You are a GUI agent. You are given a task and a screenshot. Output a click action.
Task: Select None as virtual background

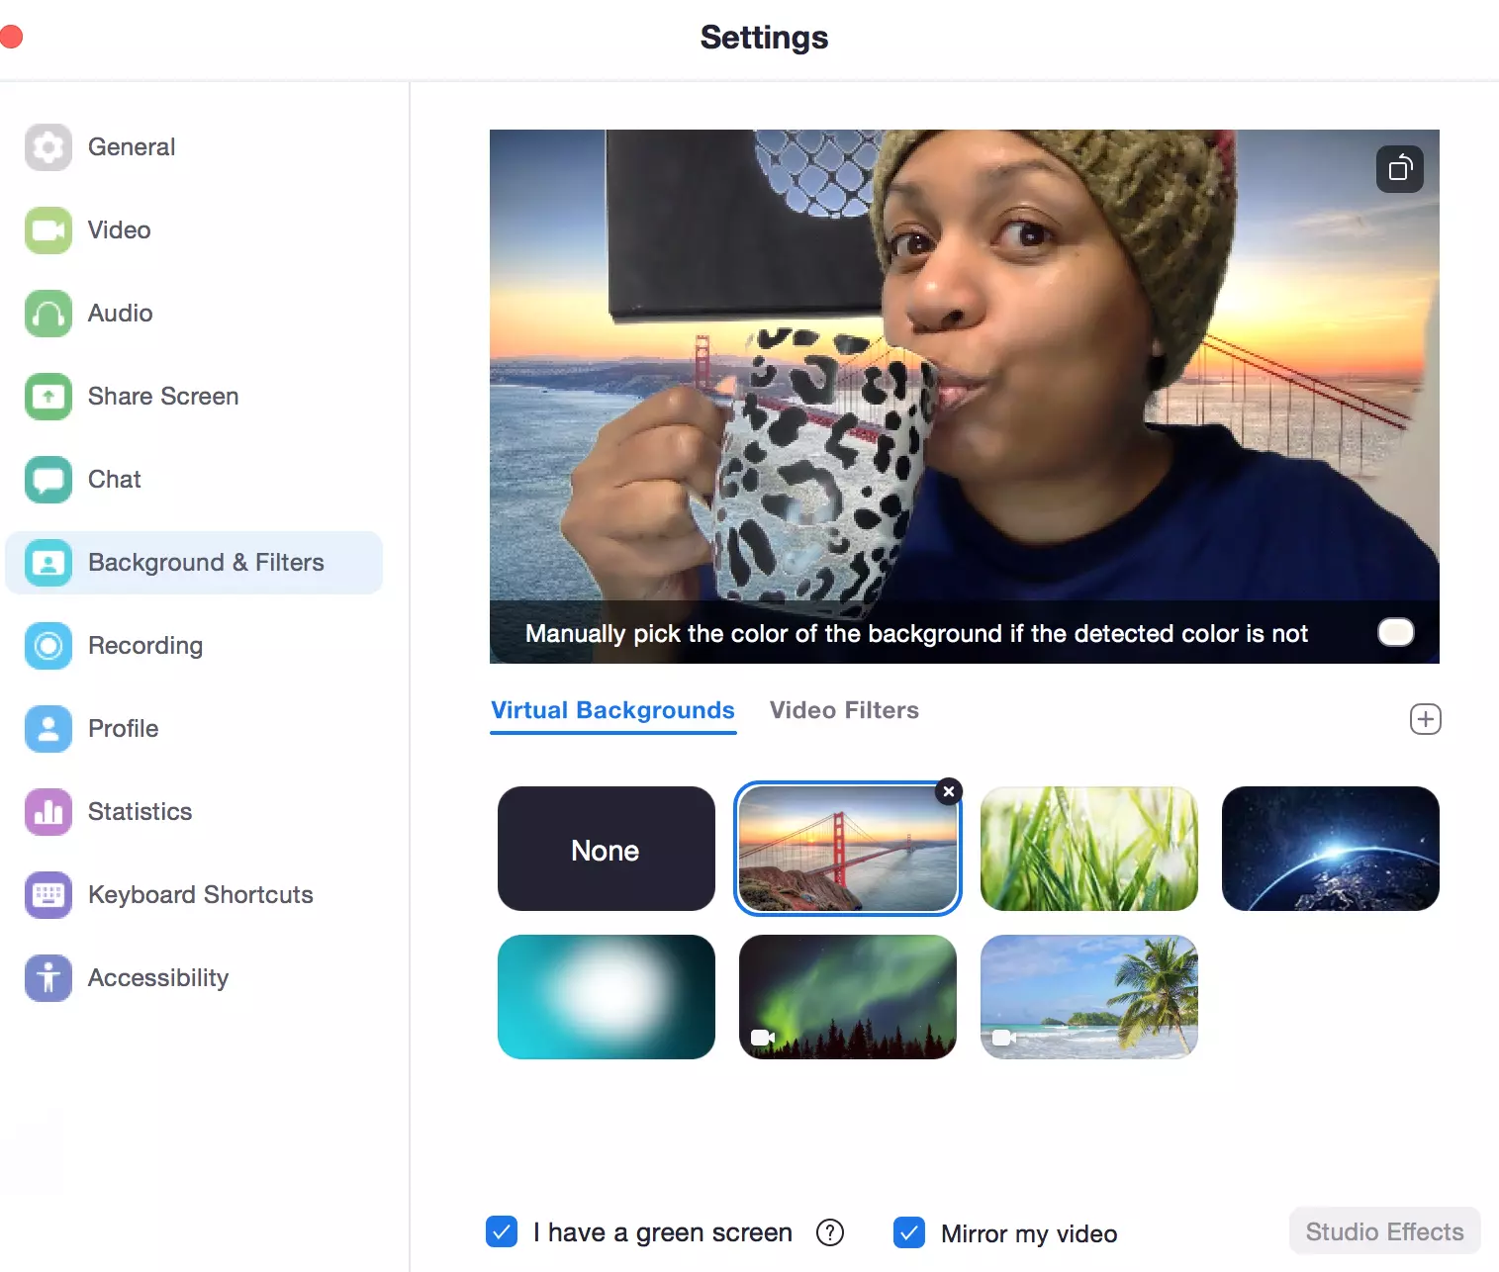pyautogui.click(x=607, y=849)
